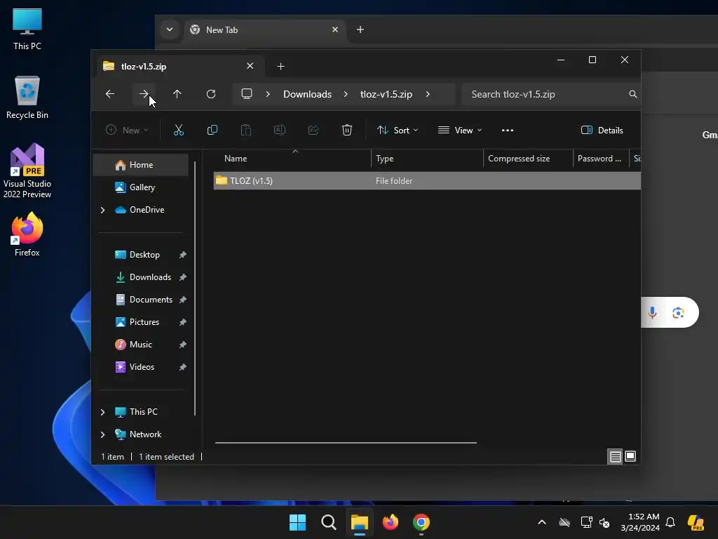This screenshot has width=718, height=539.
Task: Select the tloz-v1.5.zip Explorer tab
Action: [180, 67]
